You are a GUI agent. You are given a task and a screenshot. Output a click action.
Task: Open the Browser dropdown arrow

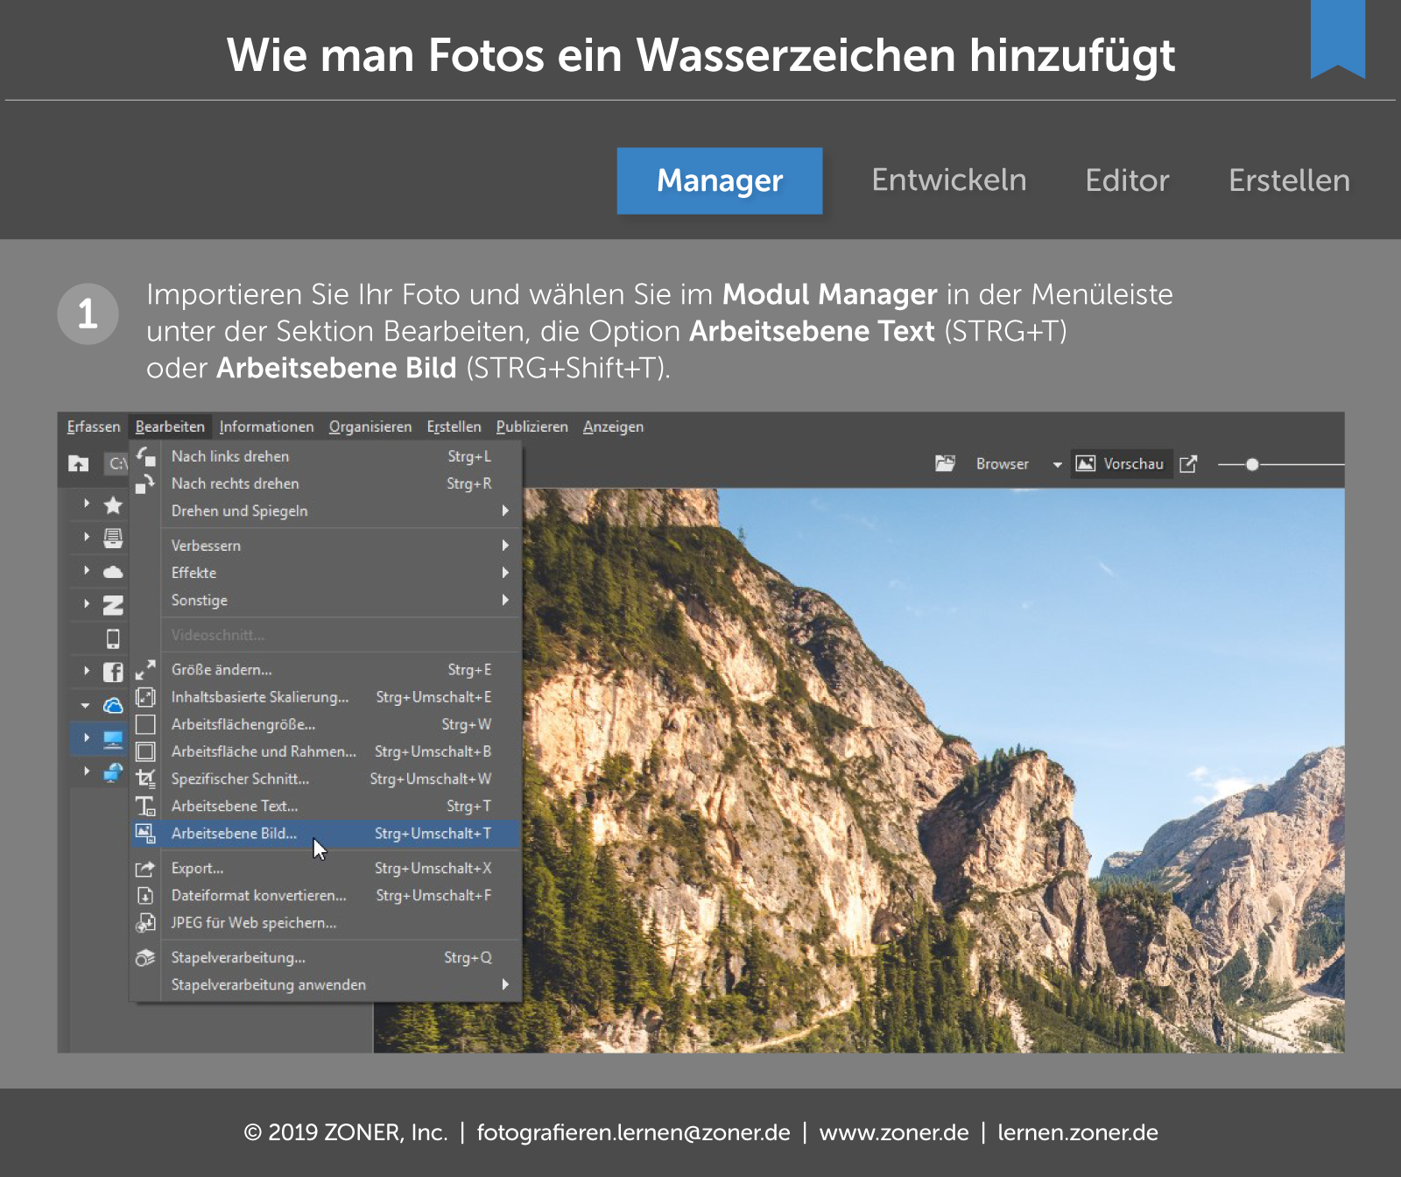1057,465
